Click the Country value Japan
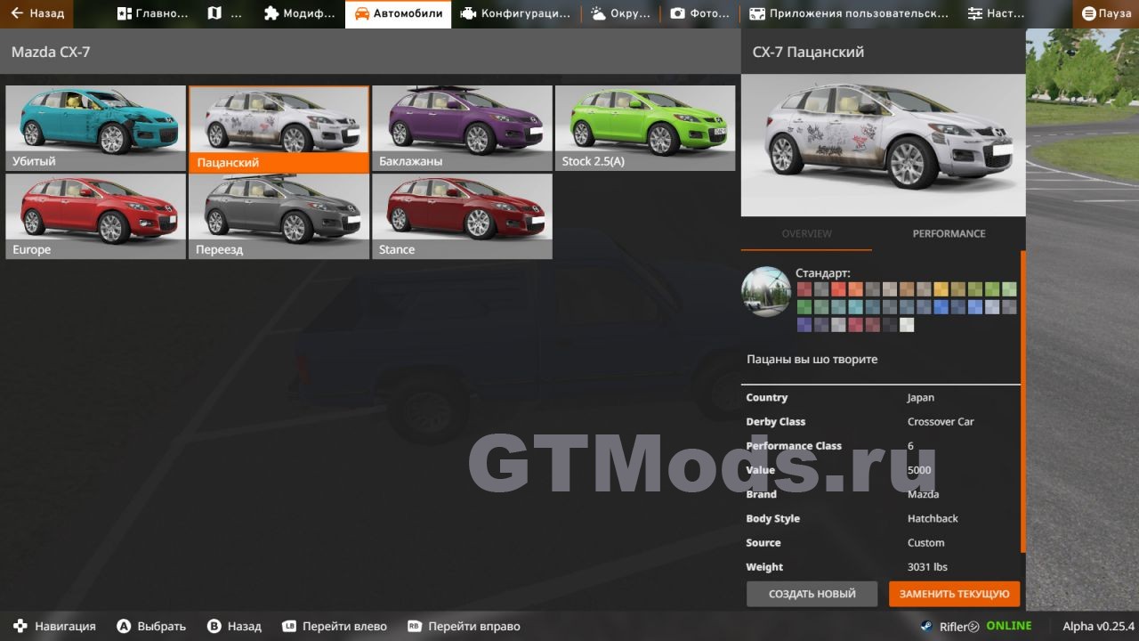The height and width of the screenshot is (641, 1139). [x=921, y=398]
